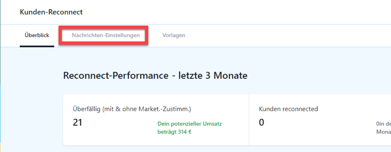391x152 pixels.
Task: Click the red highlight border around Nachrichten-Einstellungen
Action: coord(104,27)
